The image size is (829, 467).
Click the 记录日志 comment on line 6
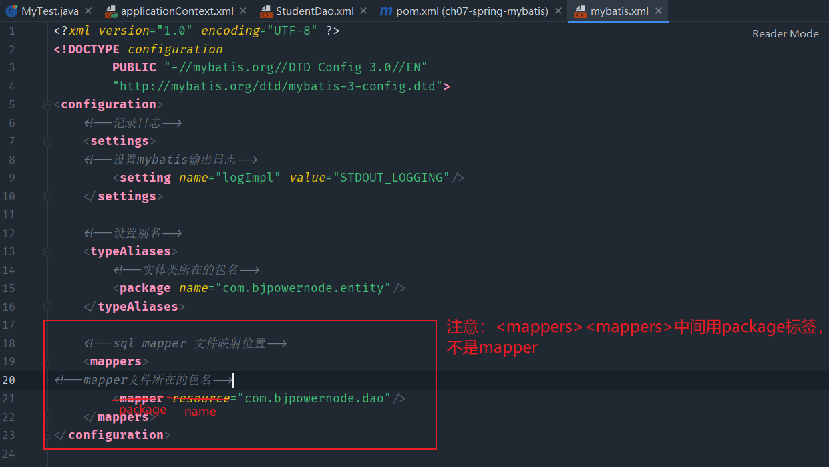(133, 123)
